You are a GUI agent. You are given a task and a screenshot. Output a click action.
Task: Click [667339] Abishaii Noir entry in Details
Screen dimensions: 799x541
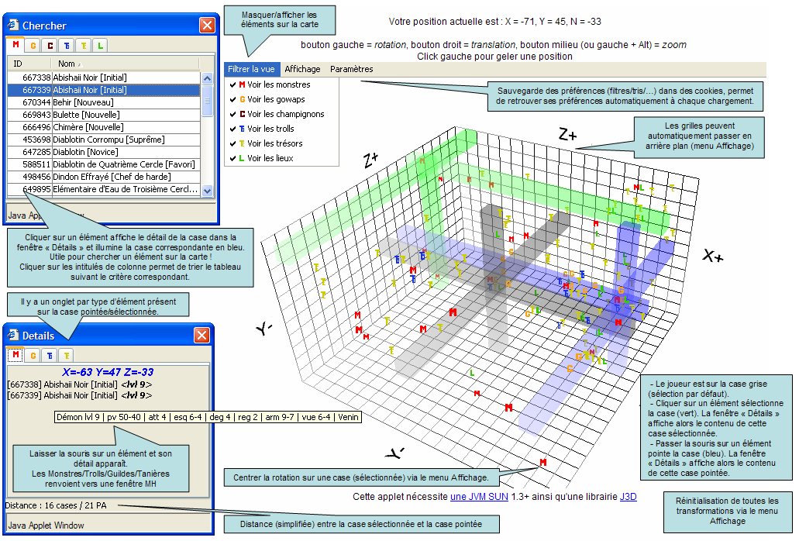(x=80, y=395)
